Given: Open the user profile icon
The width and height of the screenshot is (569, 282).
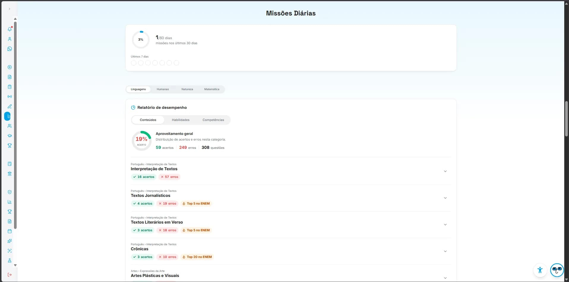Looking at the screenshot, I should [10, 39].
